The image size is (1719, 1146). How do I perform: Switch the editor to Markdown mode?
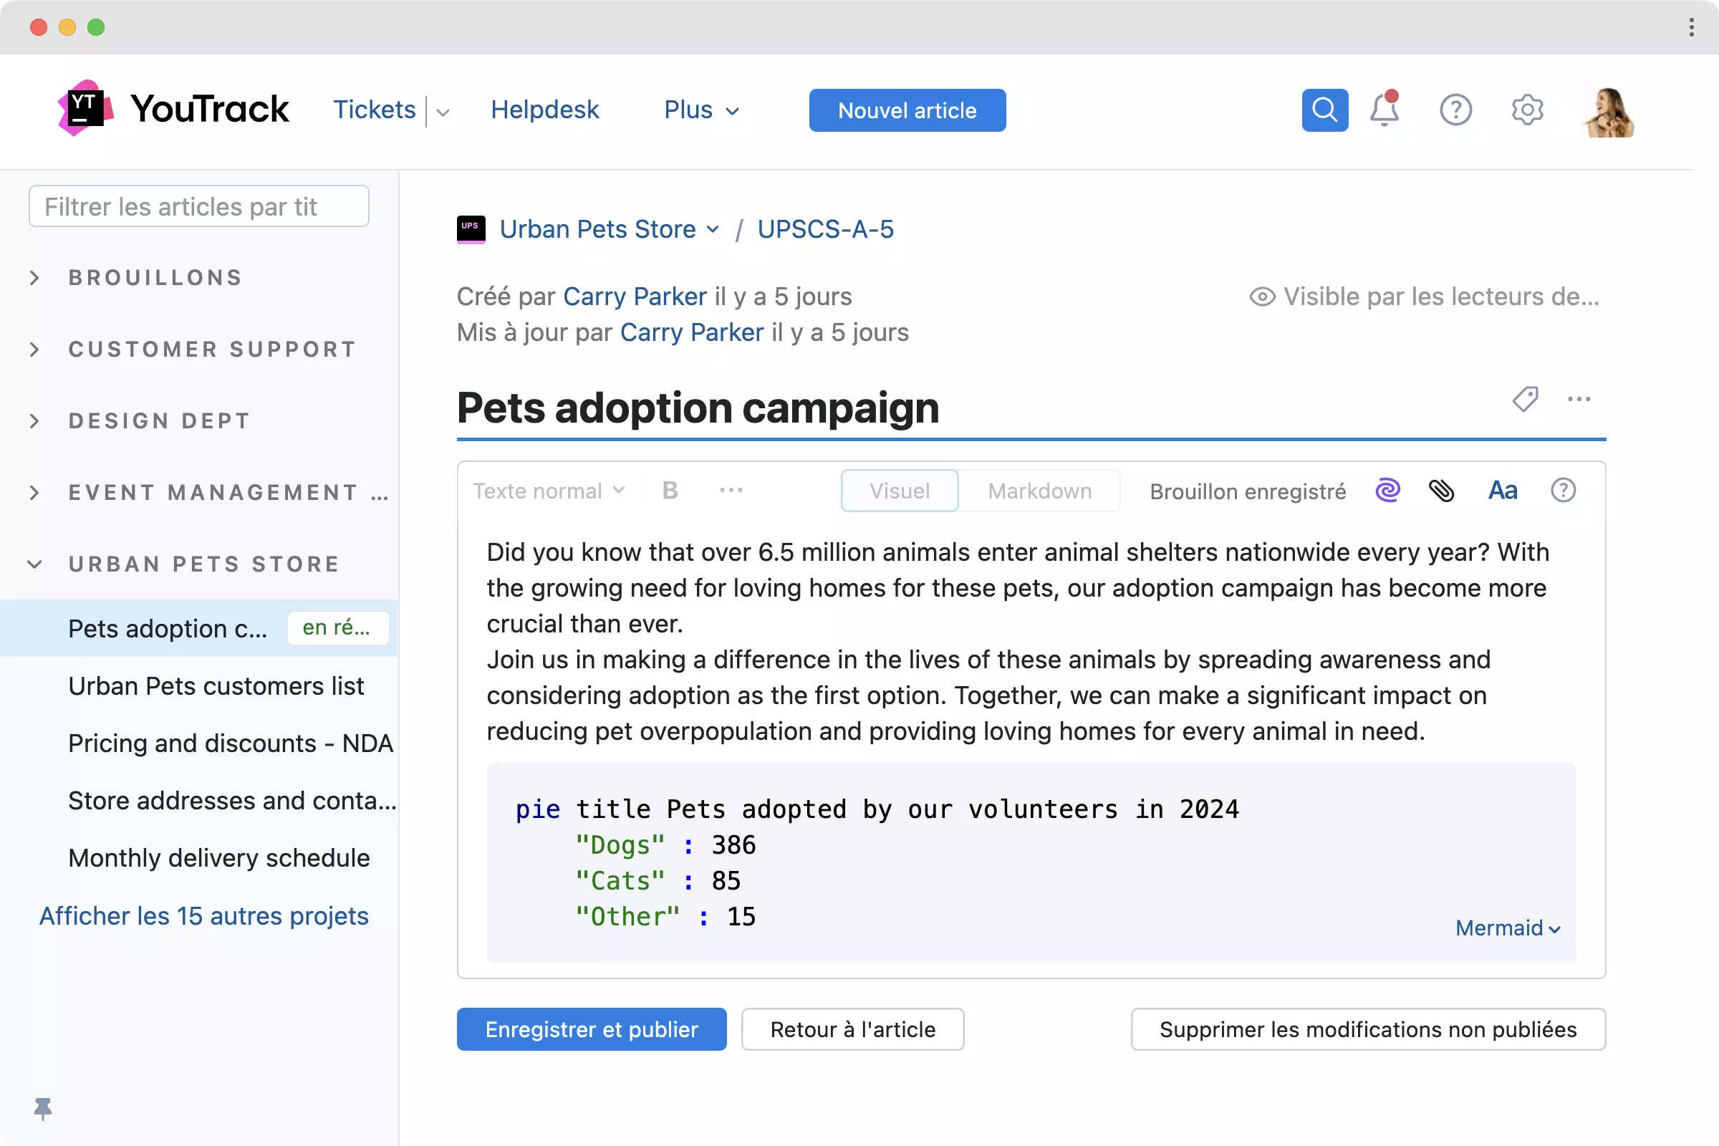click(x=1039, y=491)
